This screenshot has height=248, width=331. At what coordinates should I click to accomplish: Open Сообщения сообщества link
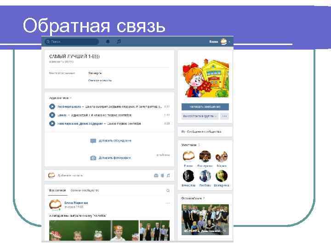coord(204,132)
